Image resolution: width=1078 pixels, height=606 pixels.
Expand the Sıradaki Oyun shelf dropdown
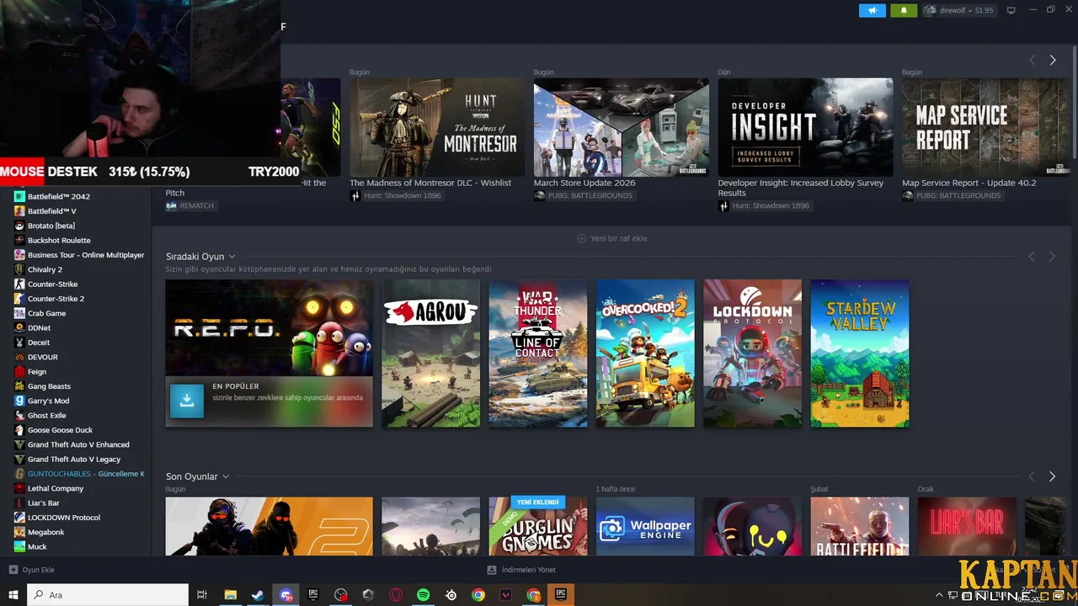(232, 257)
